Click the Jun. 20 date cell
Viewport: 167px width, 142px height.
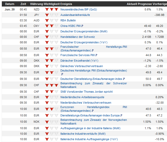pos(10,9)
